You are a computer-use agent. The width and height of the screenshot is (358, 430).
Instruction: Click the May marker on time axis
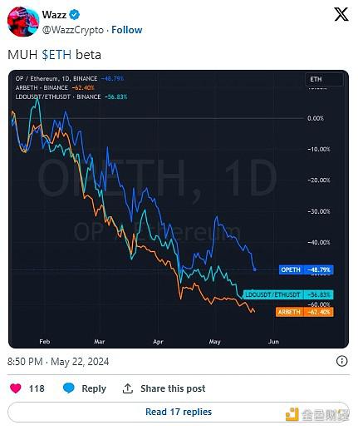click(x=214, y=342)
